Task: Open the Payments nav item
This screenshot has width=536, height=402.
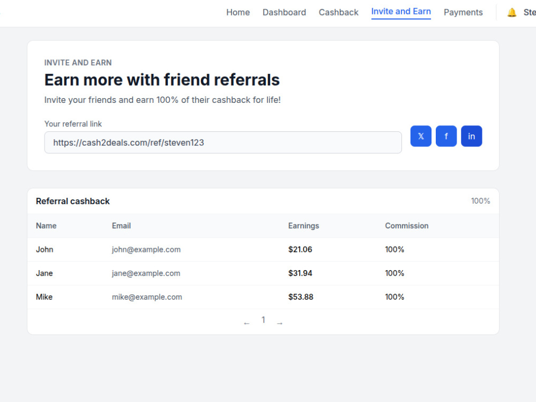Action: (x=463, y=12)
